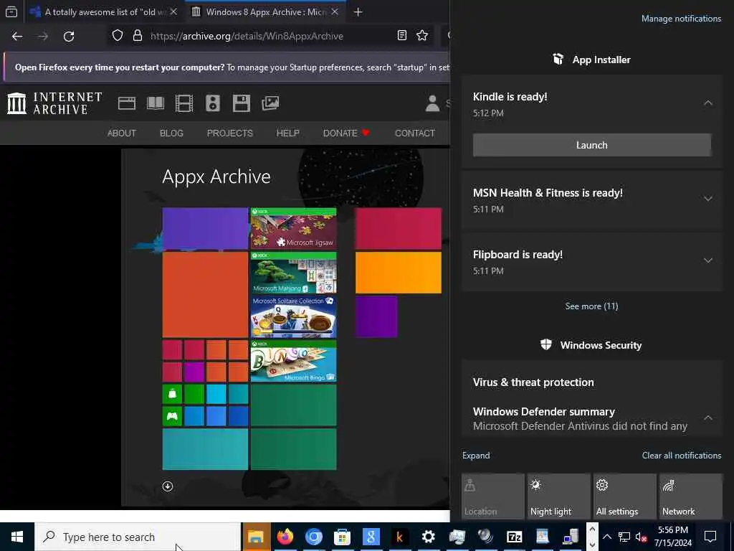Expand the quick actions panel

click(x=476, y=456)
